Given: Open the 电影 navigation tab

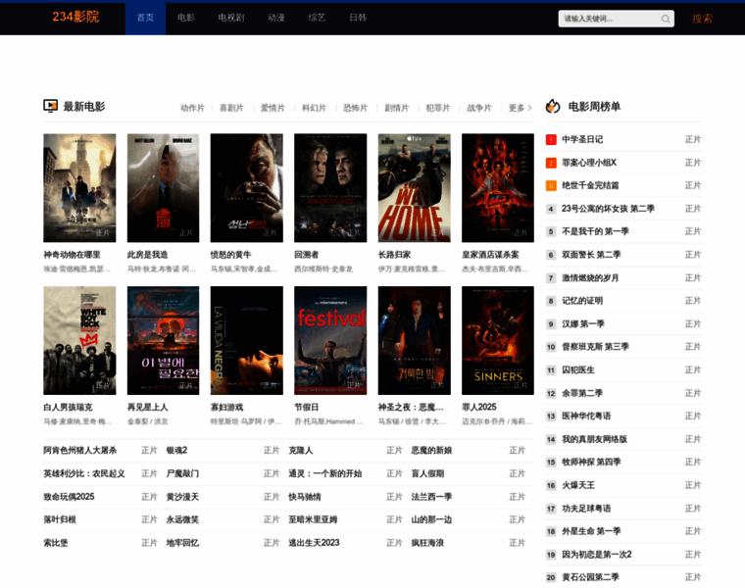Looking at the screenshot, I should tap(186, 18).
